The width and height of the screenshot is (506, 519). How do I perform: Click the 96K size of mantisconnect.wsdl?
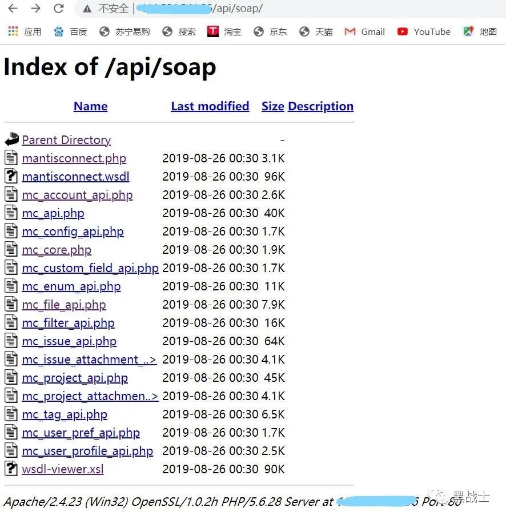click(x=275, y=177)
